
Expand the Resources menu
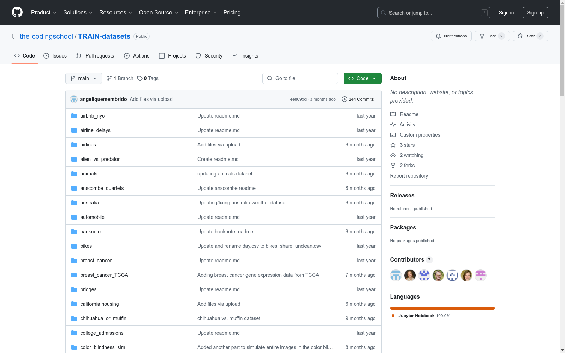(x=116, y=13)
